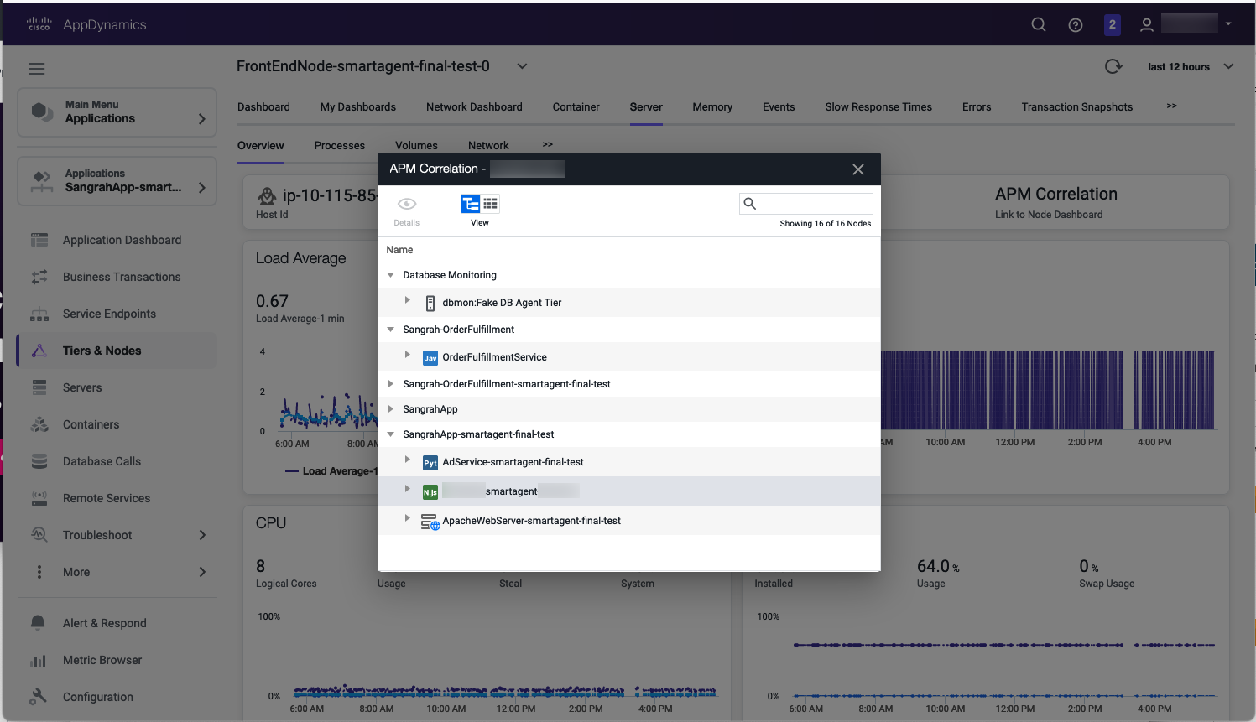Click the Tiers & Nodes sidebar icon
This screenshot has width=1256, height=722.
point(39,351)
